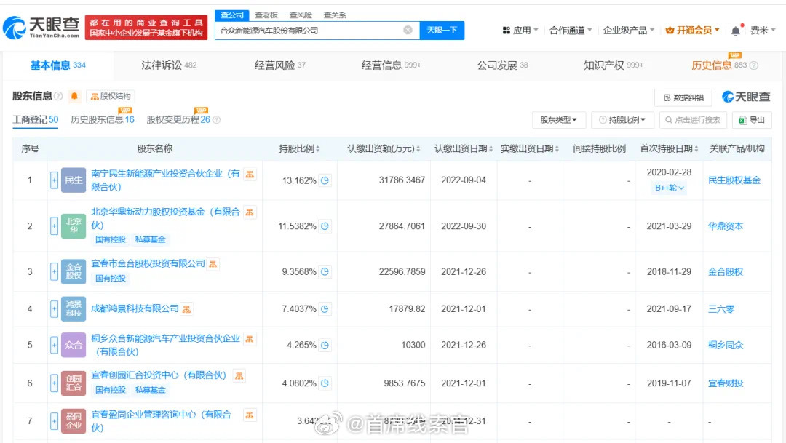Open equity structure icon for 成都鸿景科技
786x443 pixels.
coord(186,309)
